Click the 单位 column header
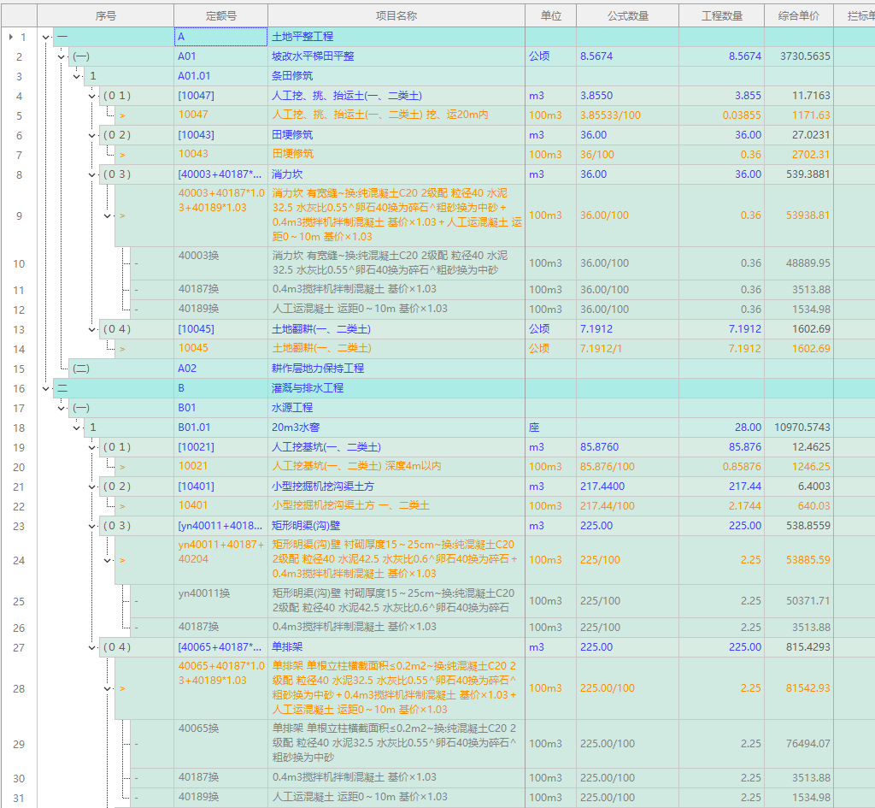The image size is (875, 808). click(551, 15)
